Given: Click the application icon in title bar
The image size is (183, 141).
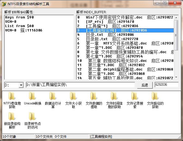Looking at the screenshot, I should click(x=4, y=4).
